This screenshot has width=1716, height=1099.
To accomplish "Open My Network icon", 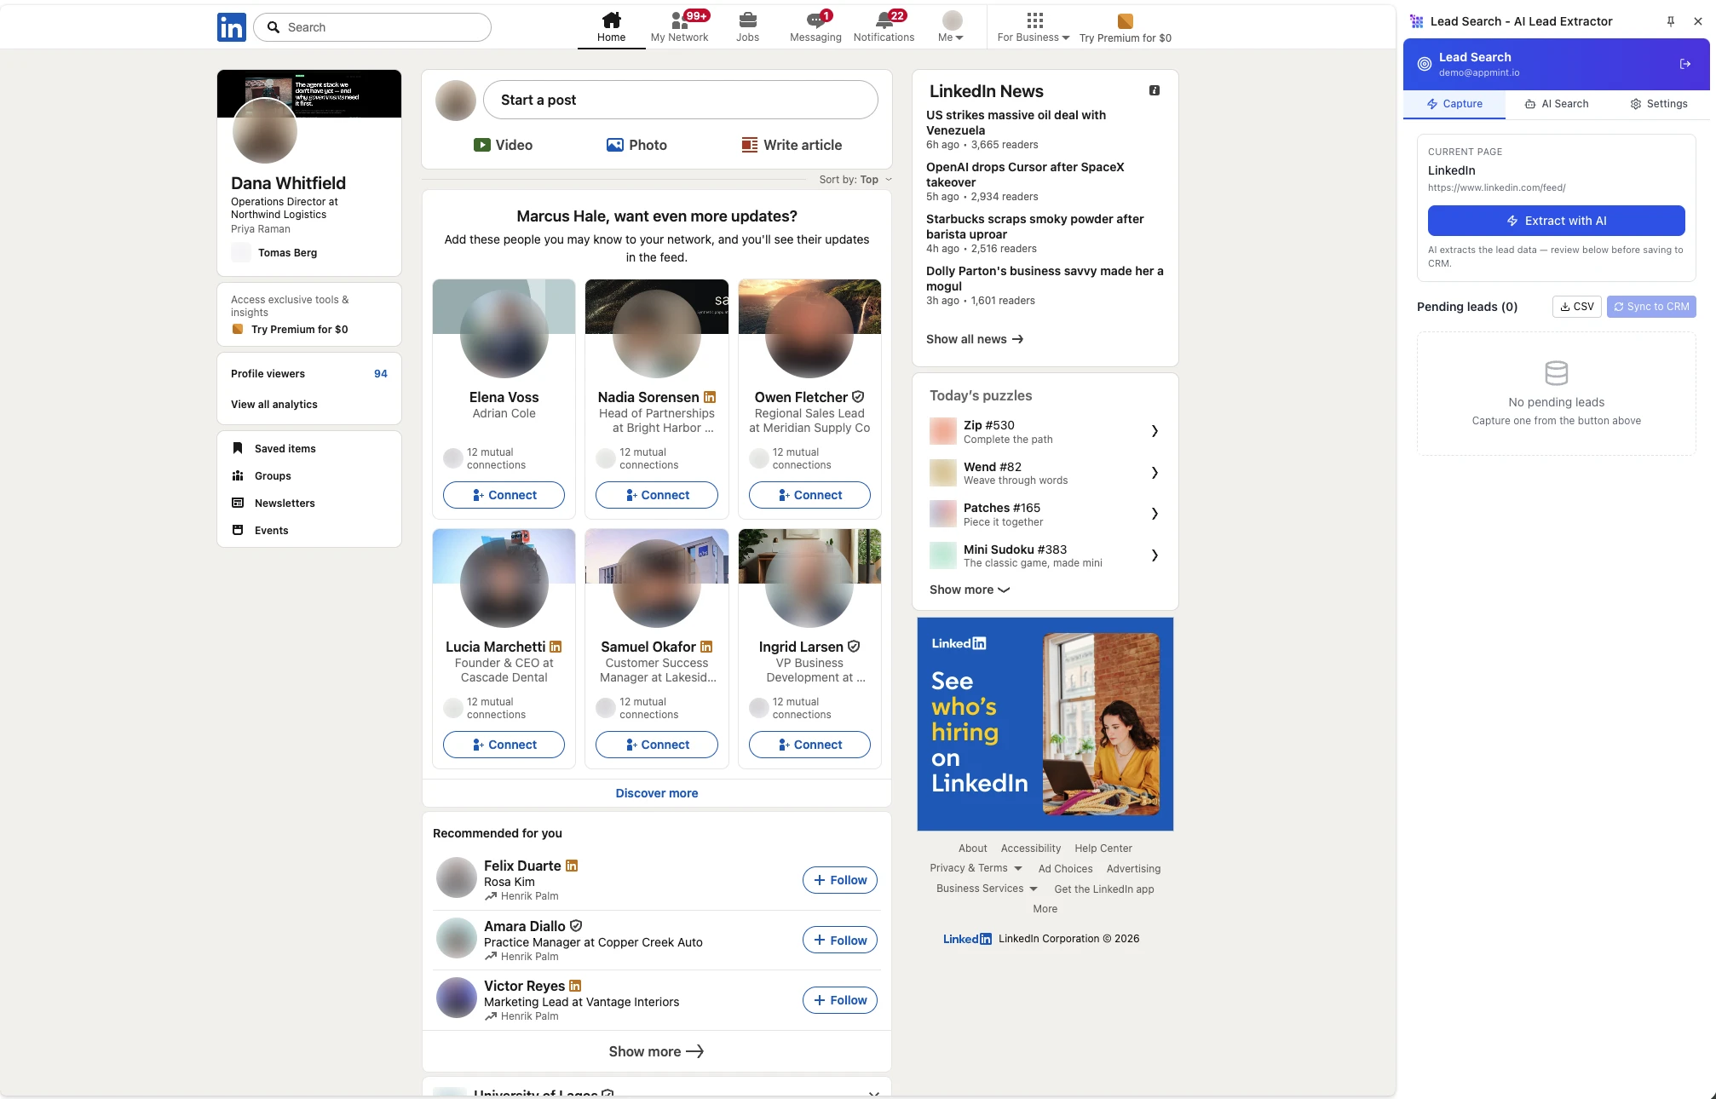I will (x=679, y=20).
